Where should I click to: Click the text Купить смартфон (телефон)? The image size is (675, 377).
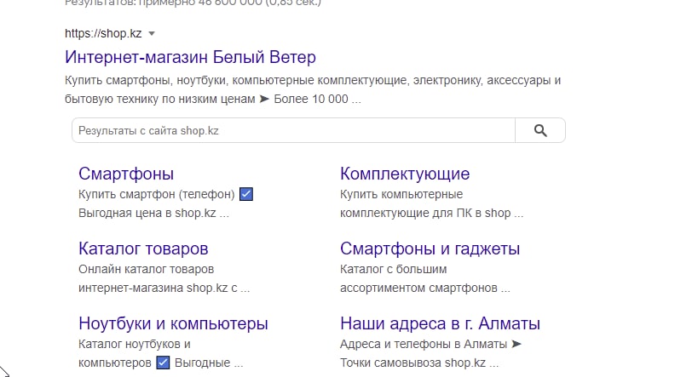coord(157,194)
